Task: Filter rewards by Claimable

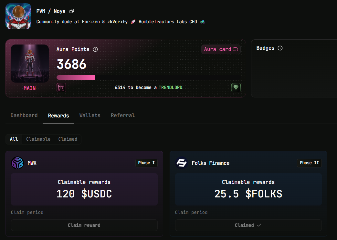Action: [38, 139]
